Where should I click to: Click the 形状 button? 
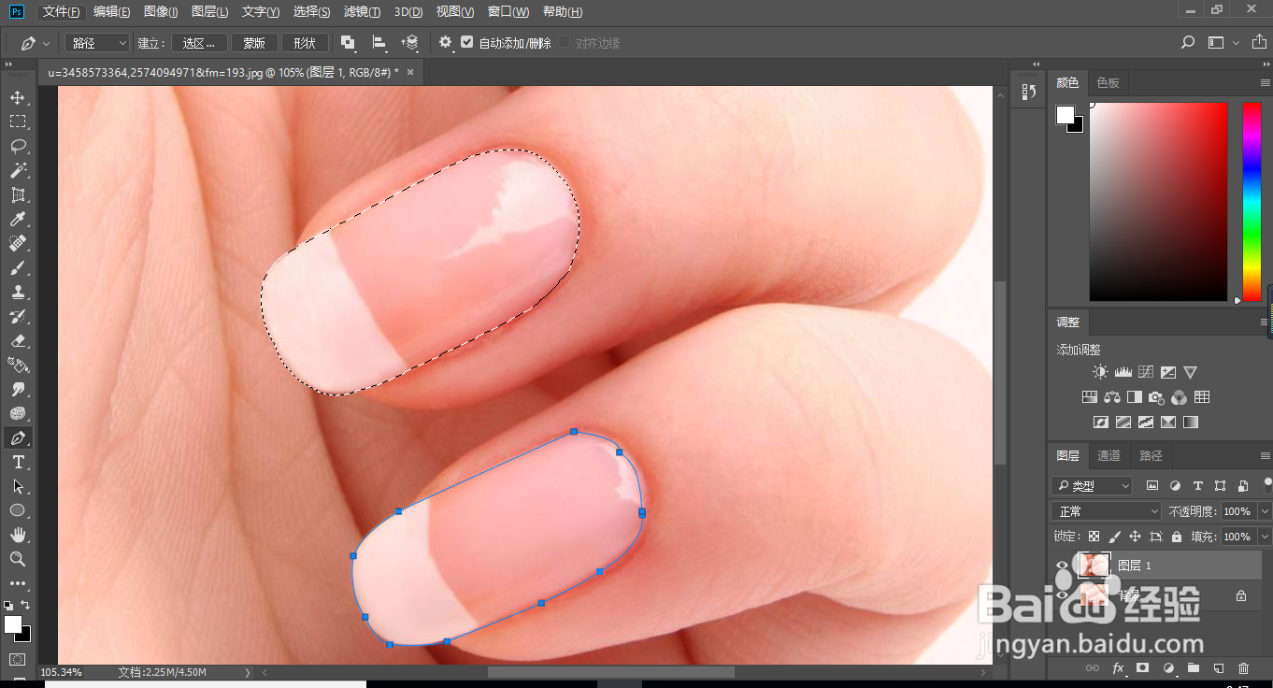click(x=305, y=43)
